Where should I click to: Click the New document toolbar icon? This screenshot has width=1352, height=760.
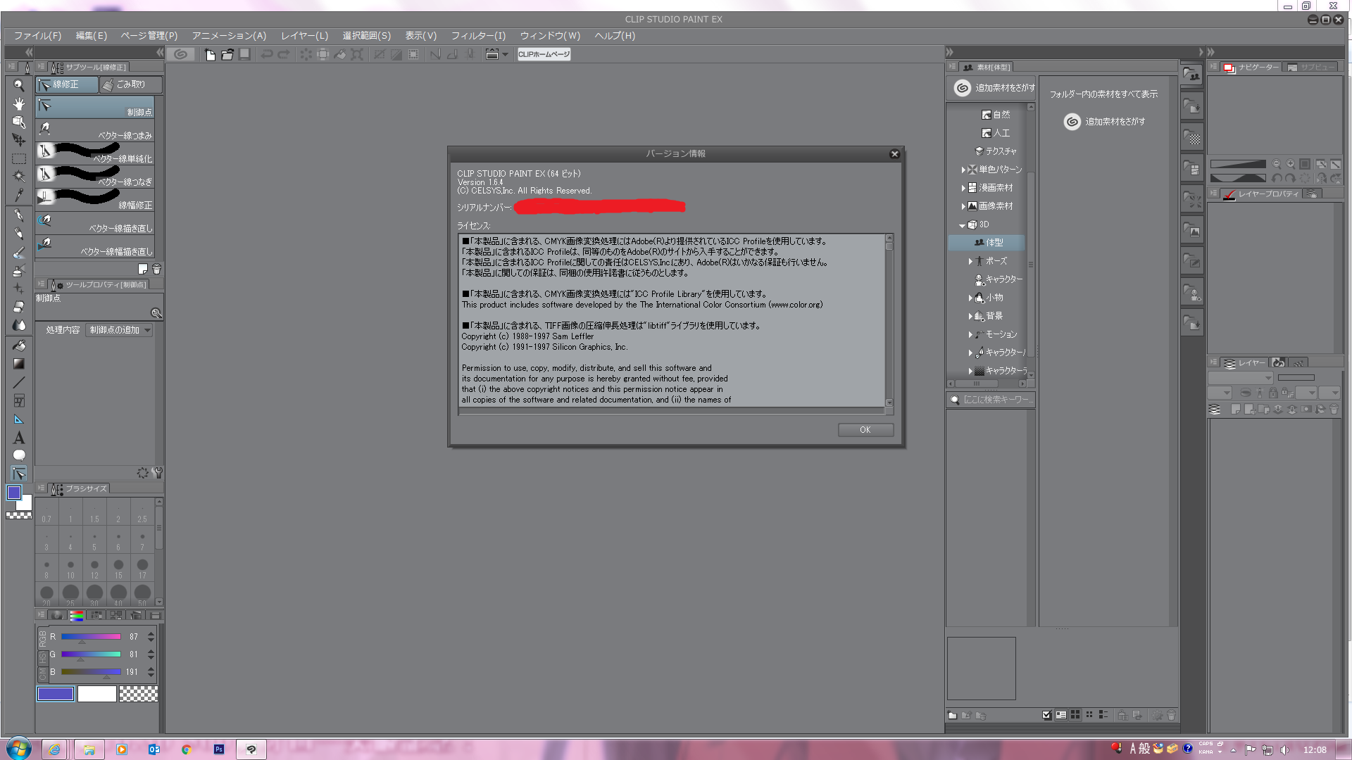tap(210, 54)
